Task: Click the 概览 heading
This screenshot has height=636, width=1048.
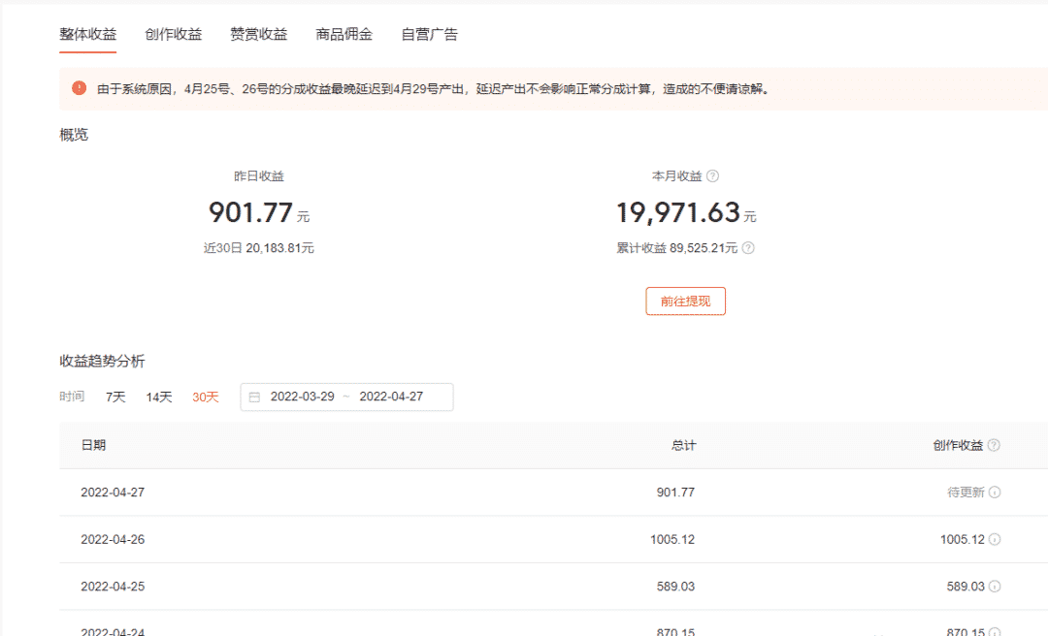Action: tap(74, 135)
